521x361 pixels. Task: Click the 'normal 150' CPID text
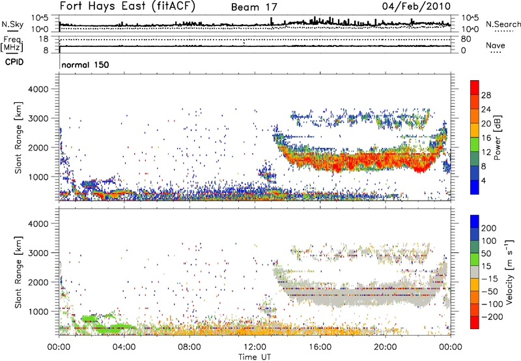85,65
